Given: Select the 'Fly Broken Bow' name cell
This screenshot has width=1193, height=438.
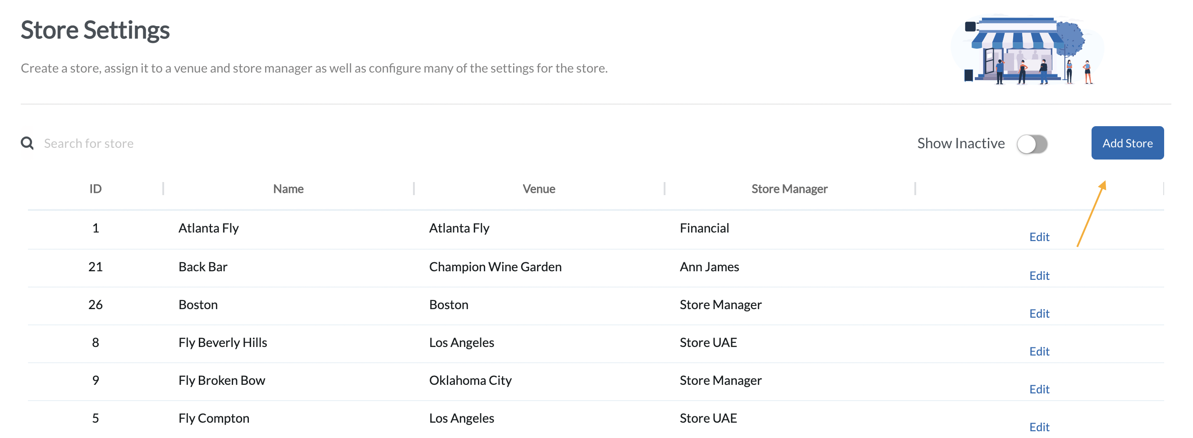Looking at the screenshot, I should pyautogui.click(x=222, y=381).
